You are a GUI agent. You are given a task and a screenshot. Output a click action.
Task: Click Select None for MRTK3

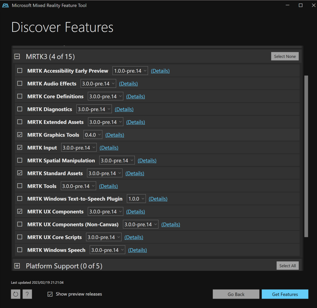tap(285, 56)
